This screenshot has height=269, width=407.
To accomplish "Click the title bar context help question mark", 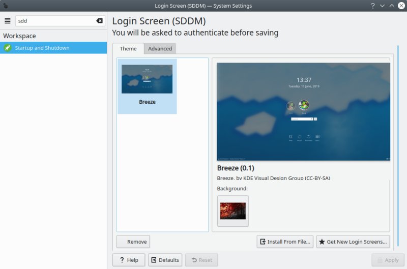I will tap(373, 6).
